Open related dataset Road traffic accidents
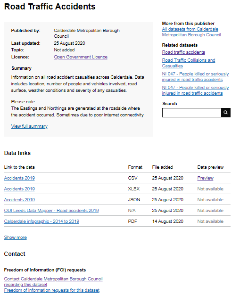Screen dimensions: 248x295 pos(183,52)
